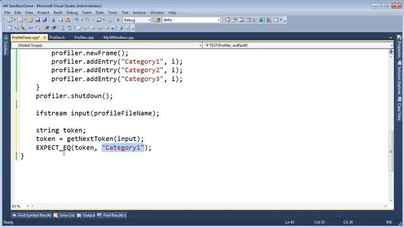
Task: Open the Test menu
Action: pyautogui.click(x=125, y=13)
